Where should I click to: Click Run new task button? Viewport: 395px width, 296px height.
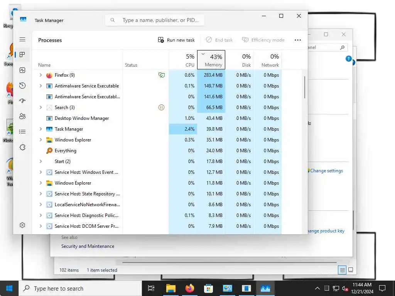(x=176, y=40)
